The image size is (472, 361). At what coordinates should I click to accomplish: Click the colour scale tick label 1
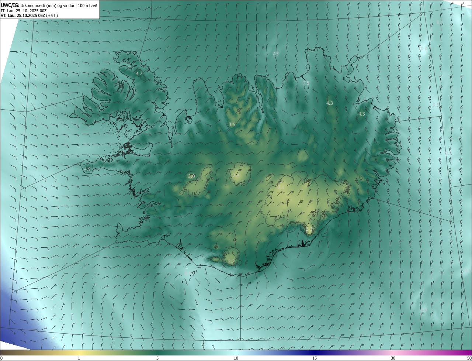click(79, 358)
